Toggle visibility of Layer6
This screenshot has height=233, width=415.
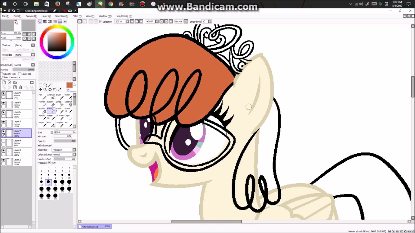[x=3, y=112]
